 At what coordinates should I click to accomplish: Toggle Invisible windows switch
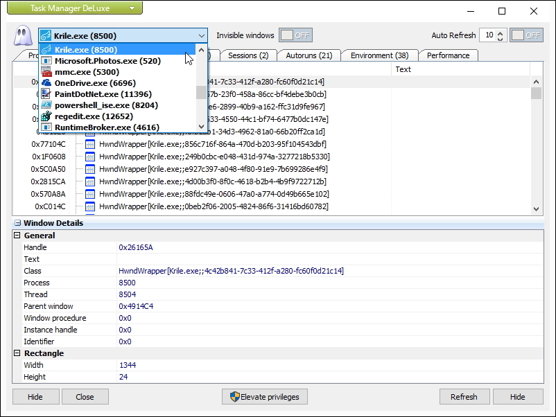[x=295, y=35]
